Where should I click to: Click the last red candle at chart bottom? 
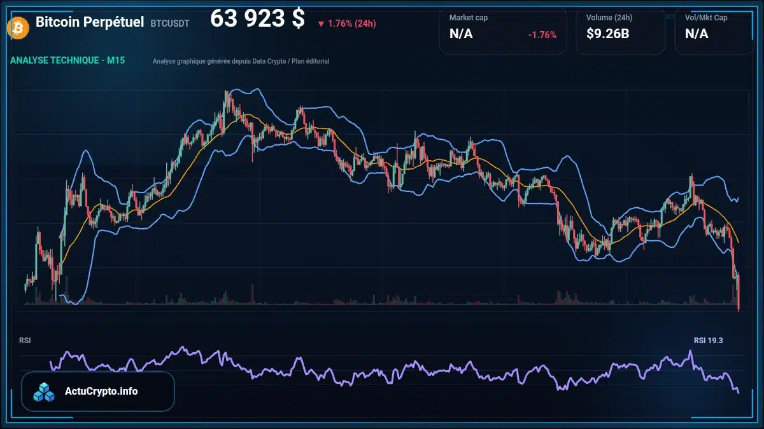pos(739,292)
